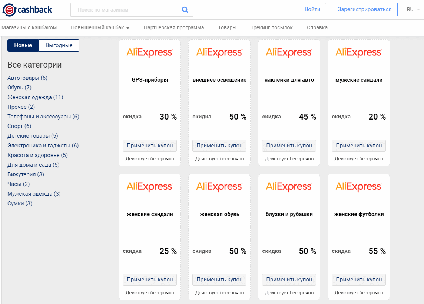Click the 55 % discount value

point(377,251)
